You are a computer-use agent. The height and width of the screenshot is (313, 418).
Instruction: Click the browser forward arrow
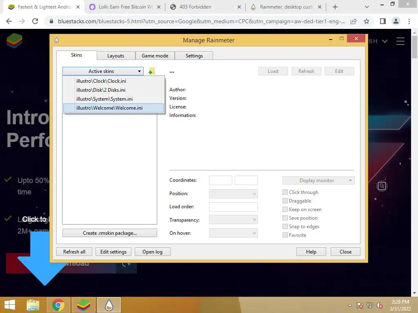pos(22,21)
